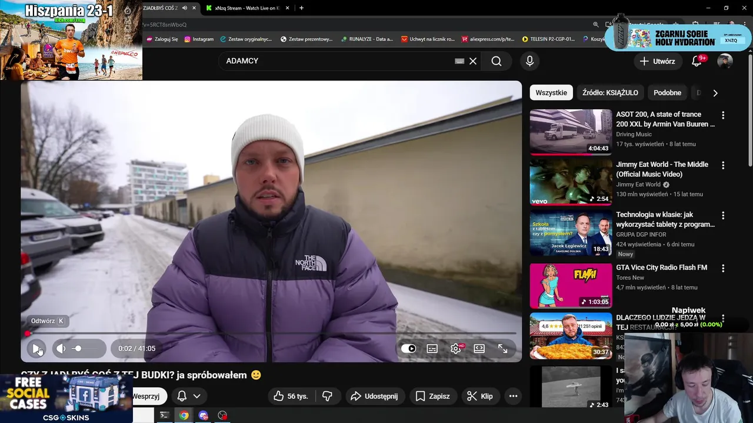Toggle subtitles with the captions icon
This screenshot has height=423, width=753.
pos(432,348)
